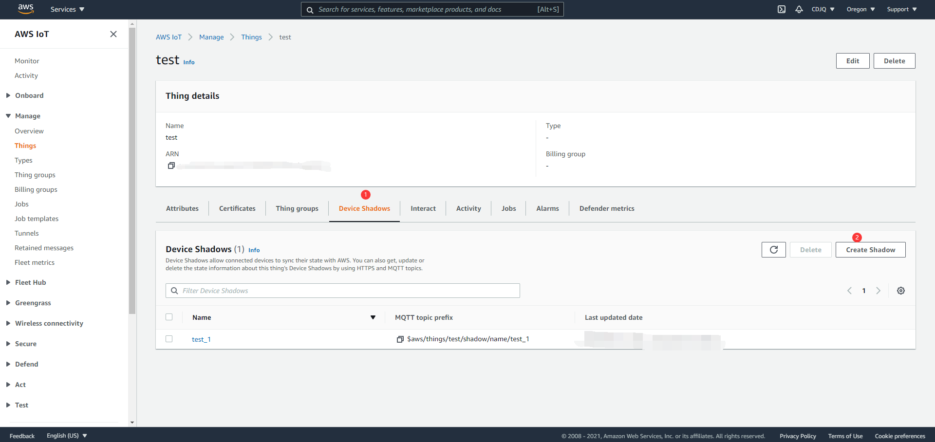Open Overview under Manage
The height and width of the screenshot is (442, 935).
pos(29,131)
